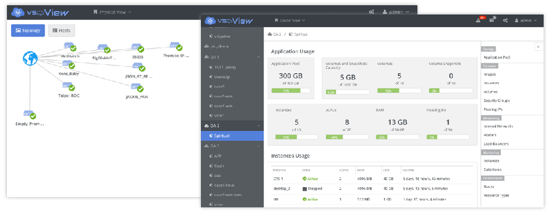550x215 pixels.
Task: Open Floating IPs in right menu
Action: point(493,110)
